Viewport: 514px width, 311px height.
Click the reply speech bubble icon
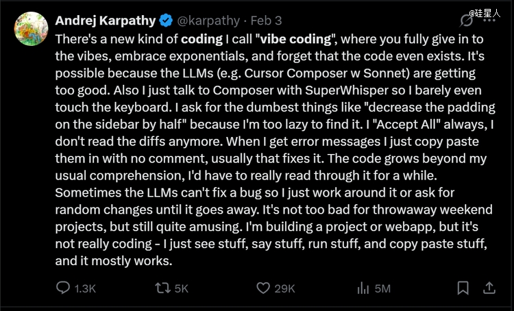coord(63,288)
